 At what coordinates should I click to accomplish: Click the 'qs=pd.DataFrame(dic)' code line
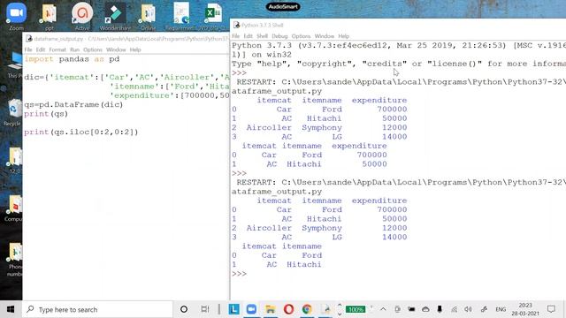click(x=73, y=104)
